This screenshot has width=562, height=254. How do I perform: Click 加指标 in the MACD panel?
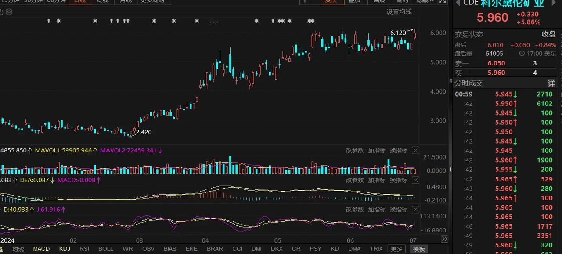[x=377, y=180]
